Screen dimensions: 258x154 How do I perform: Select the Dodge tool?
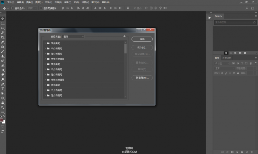(x=3, y=79)
